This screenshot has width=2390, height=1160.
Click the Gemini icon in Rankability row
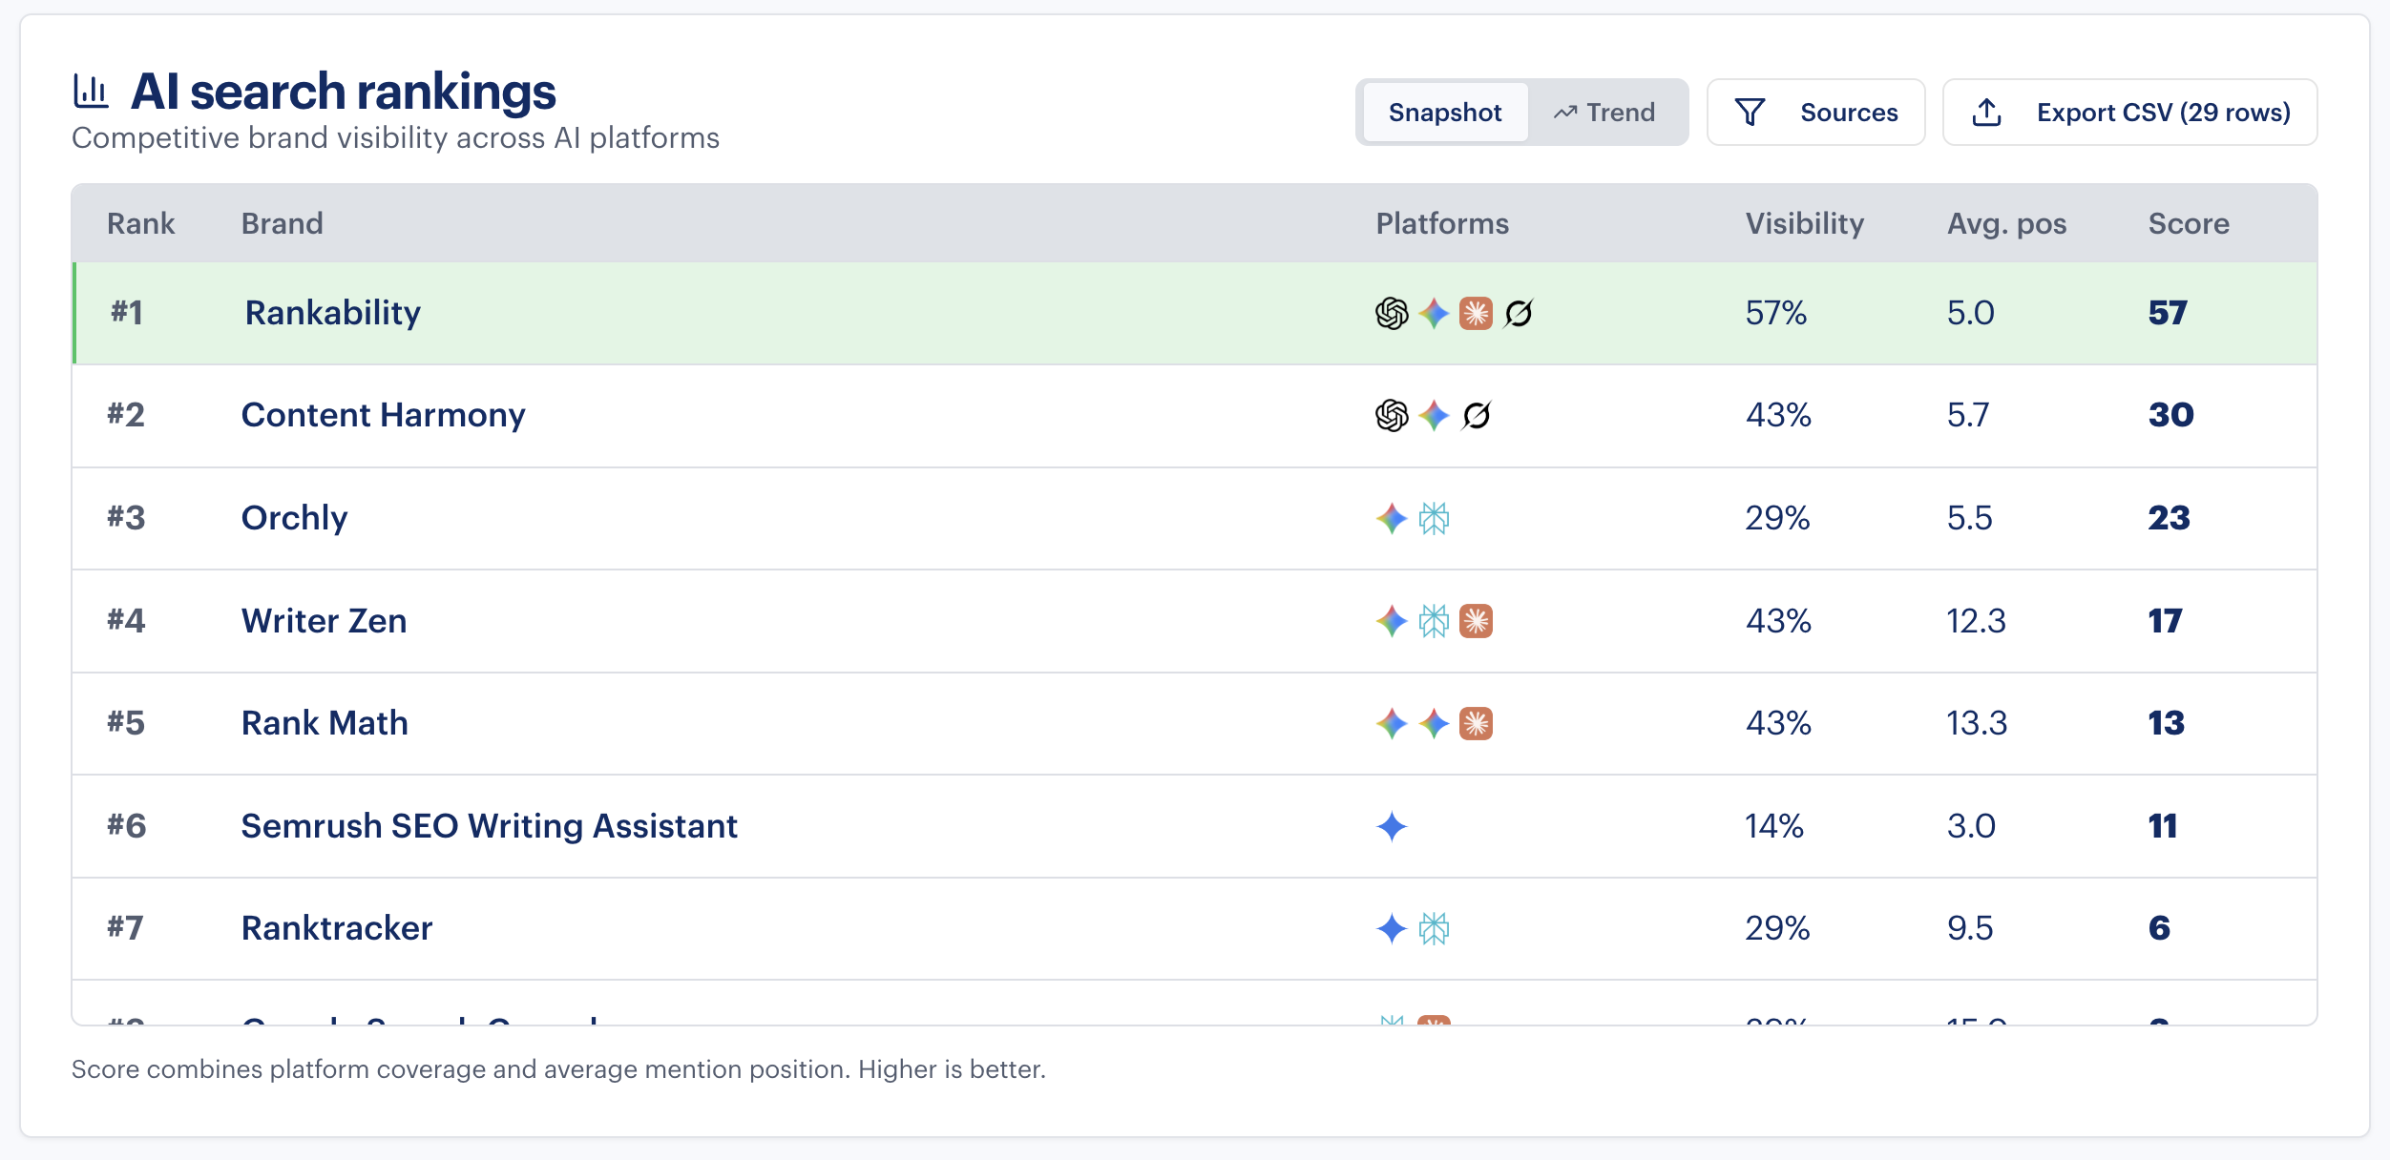pyautogui.click(x=1434, y=313)
